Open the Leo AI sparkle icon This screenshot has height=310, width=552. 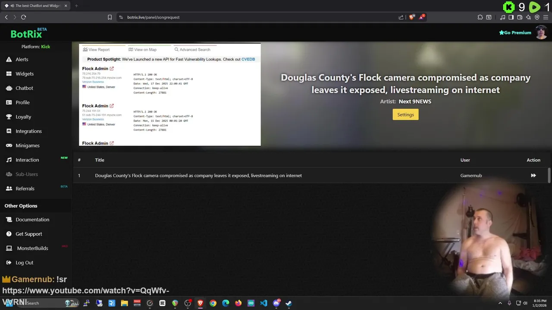(528, 17)
